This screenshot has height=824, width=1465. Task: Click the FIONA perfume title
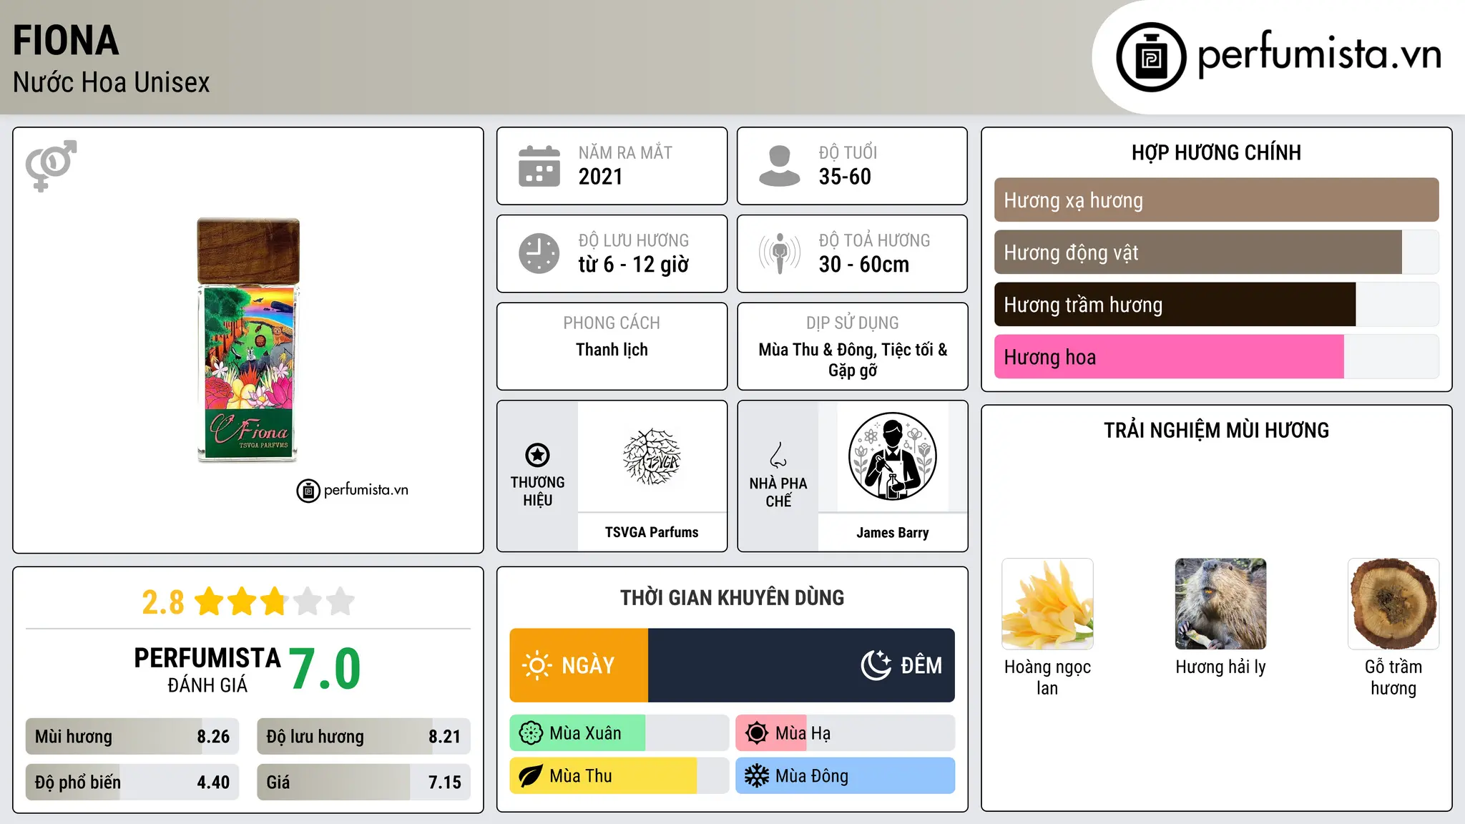66,41
